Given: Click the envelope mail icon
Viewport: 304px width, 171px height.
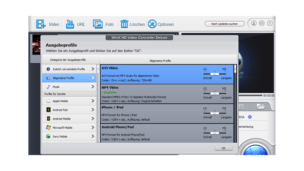Looking at the screenshot, I should 262,23.
